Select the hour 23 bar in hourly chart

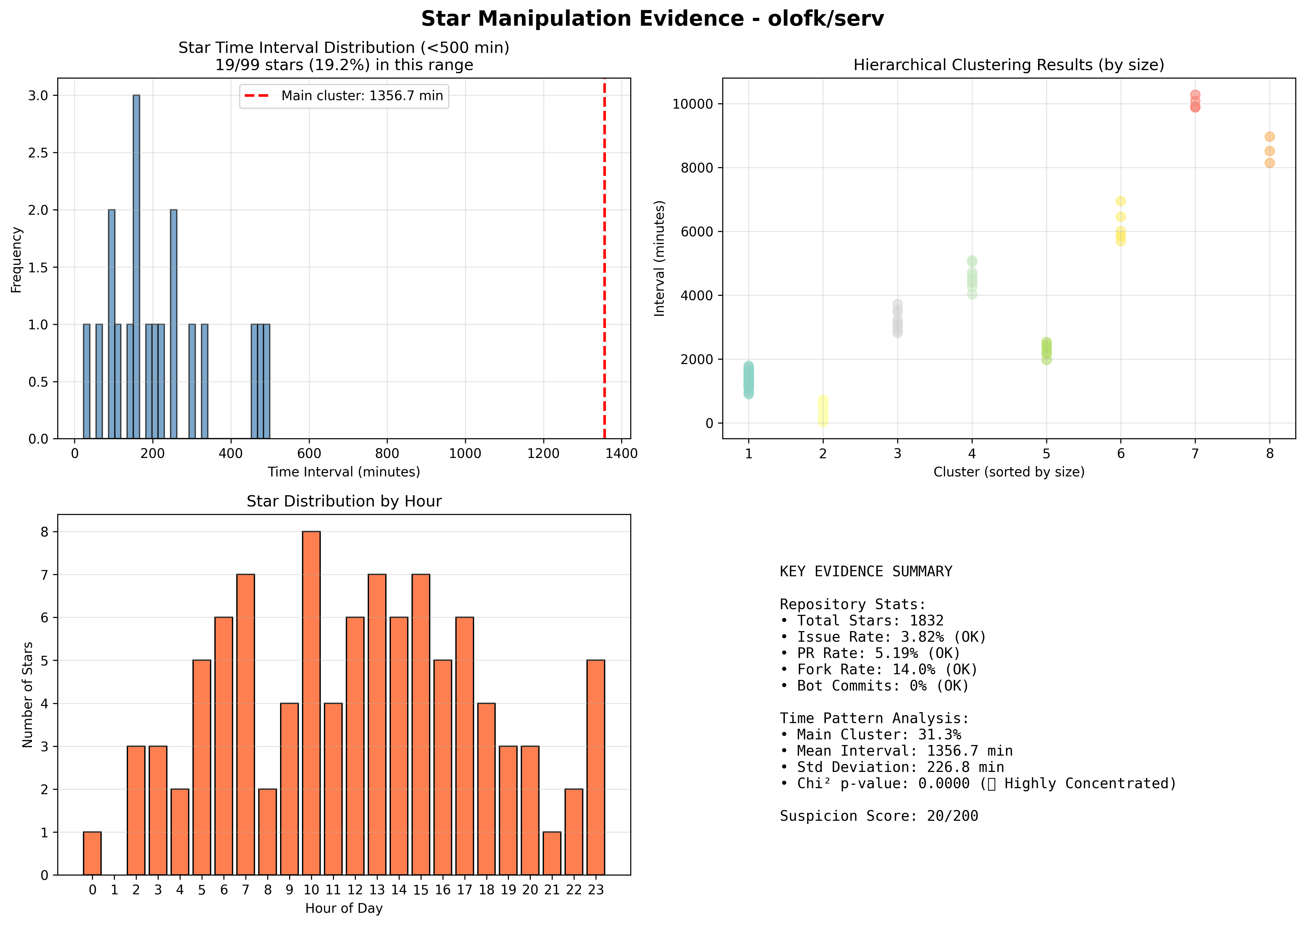coord(596,767)
